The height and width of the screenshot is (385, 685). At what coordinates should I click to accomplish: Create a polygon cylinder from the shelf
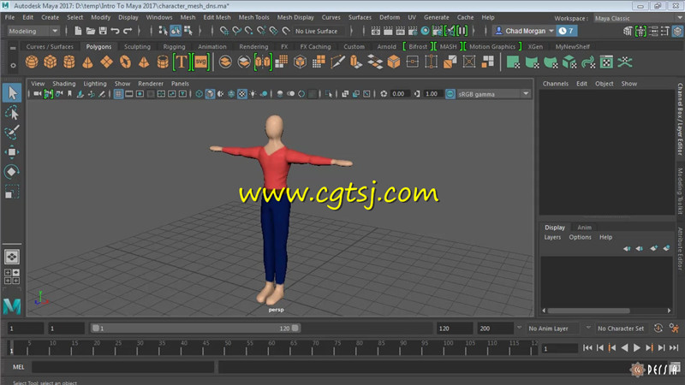pyautogui.click(x=69, y=62)
